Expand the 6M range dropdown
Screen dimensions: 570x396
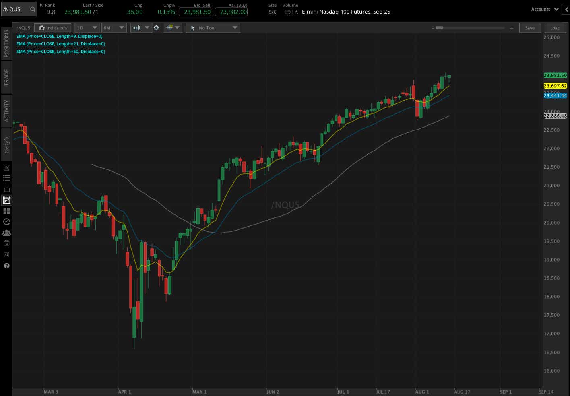(114, 28)
